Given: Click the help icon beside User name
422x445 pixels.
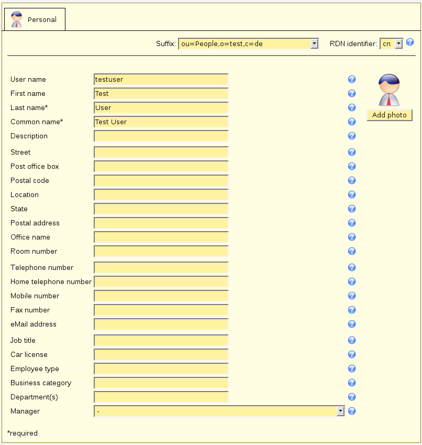Looking at the screenshot, I should tap(352, 79).
